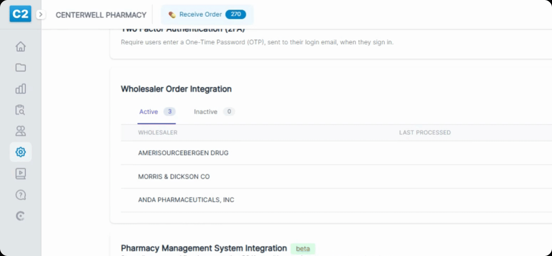Click the LAST PROCESSED column header
This screenshot has height=256, width=552.
(x=425, y=133)
